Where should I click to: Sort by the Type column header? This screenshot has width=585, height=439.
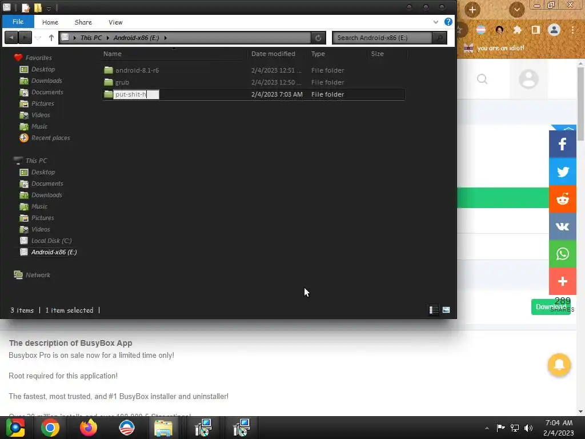(318, 54)
